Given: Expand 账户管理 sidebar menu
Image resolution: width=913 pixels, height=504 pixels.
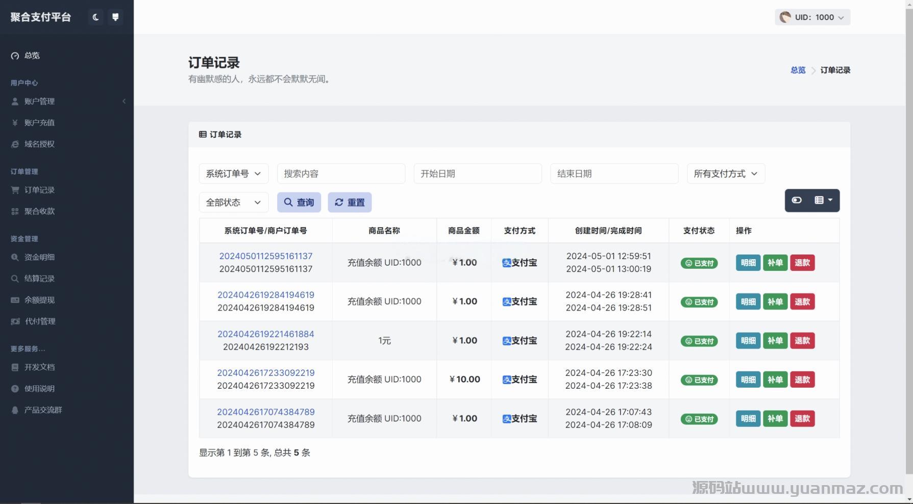Looking at the screenshot, I should 39,102.
